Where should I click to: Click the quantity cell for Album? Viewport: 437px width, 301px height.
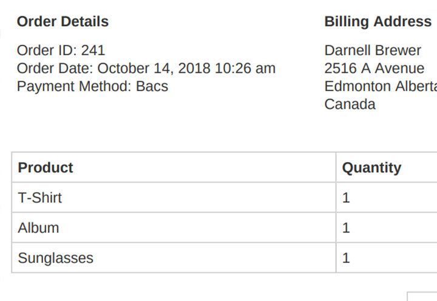coord(387,228)
